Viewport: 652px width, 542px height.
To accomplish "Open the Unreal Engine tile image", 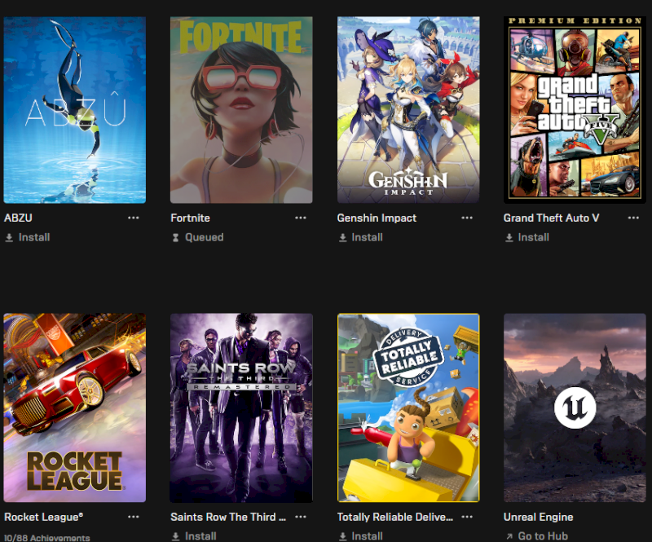I will click(x=575, y=408).
